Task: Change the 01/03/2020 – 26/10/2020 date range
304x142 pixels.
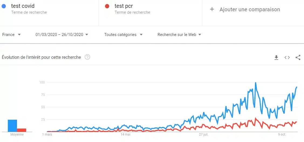Action: pyautogui.click(x=62, y=35)
